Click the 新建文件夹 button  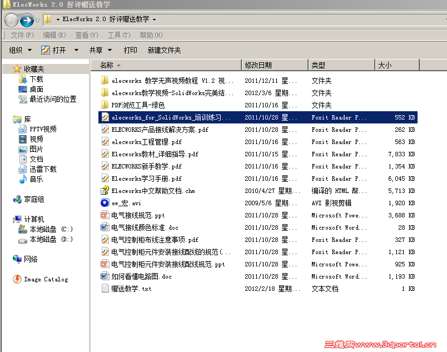click(x=164, y=50)
